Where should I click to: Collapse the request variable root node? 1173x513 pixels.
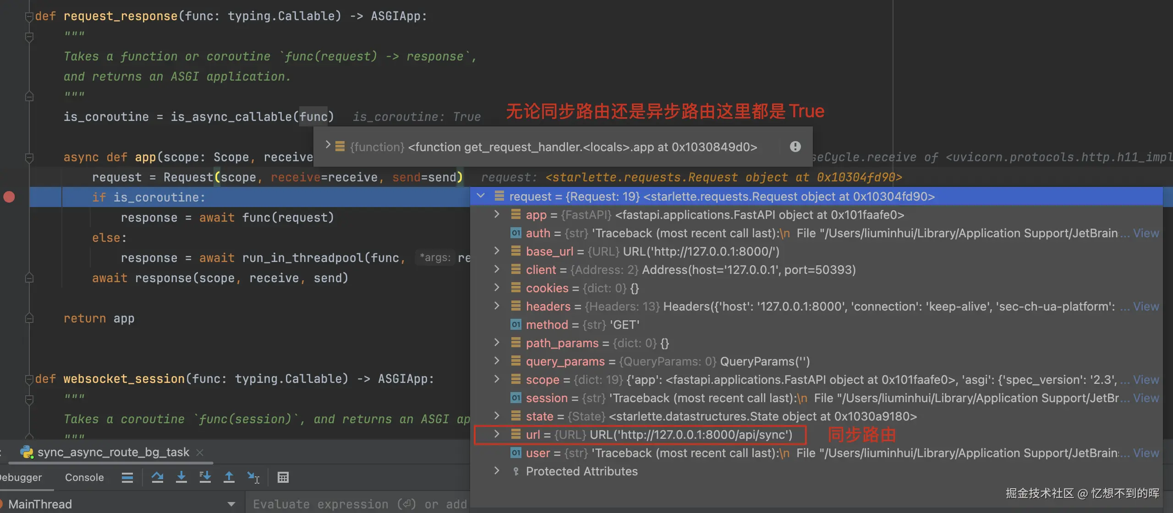pyautogui.click(x=481, y=196)
